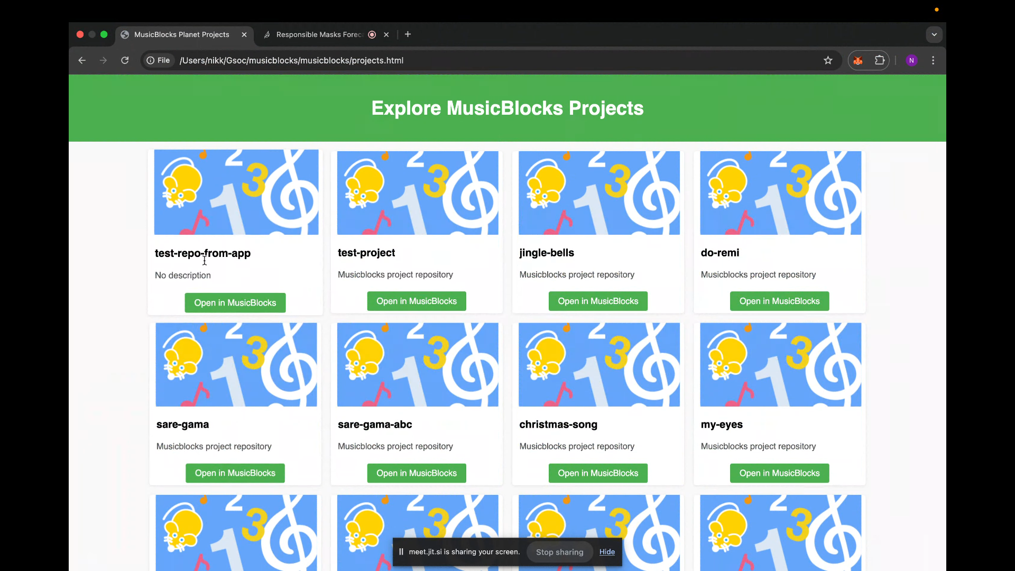Open a new browser tab
The height and width of the screenshot is (571, 1015).
[408, 34]
